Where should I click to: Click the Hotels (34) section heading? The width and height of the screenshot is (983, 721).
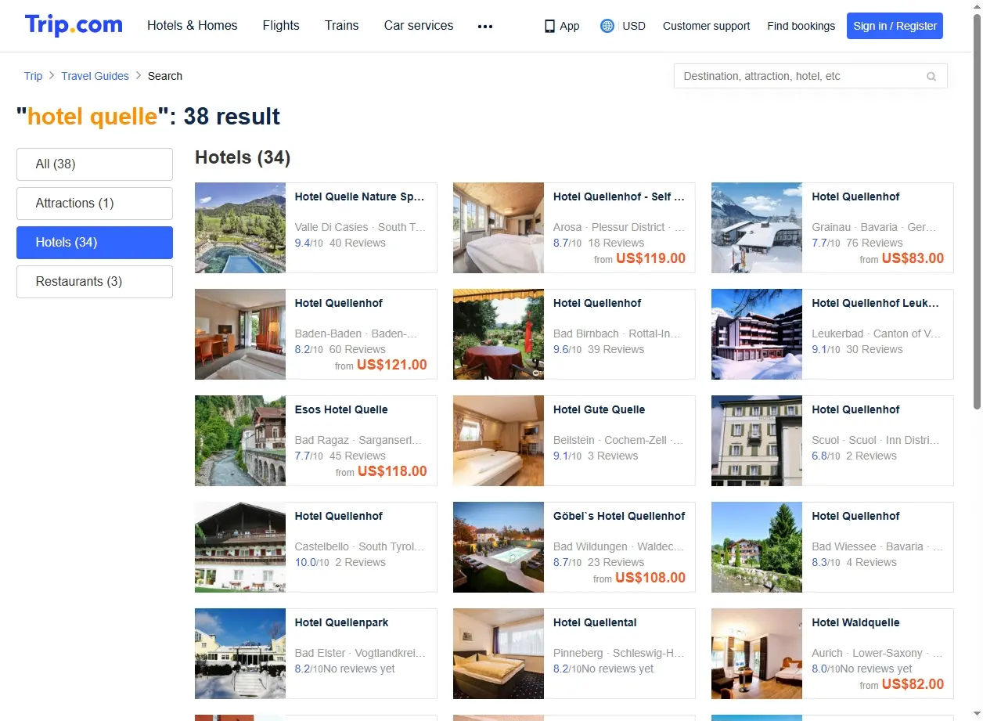coord(243,158)
